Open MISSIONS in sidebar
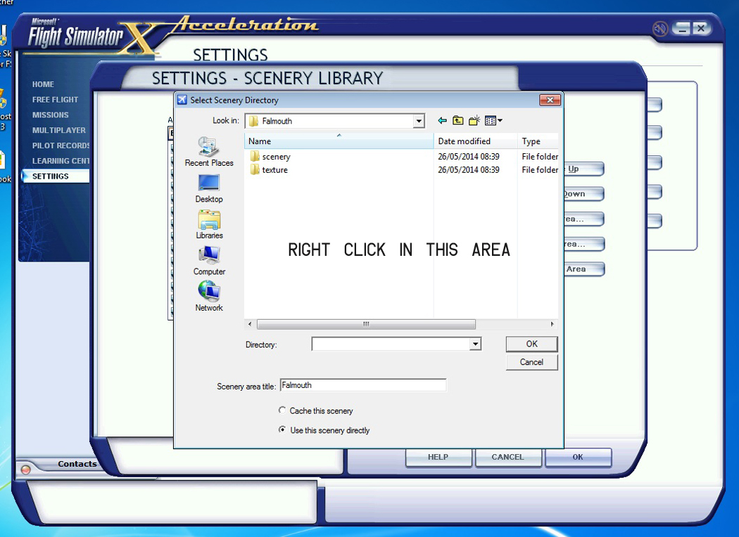 (51, 115)
